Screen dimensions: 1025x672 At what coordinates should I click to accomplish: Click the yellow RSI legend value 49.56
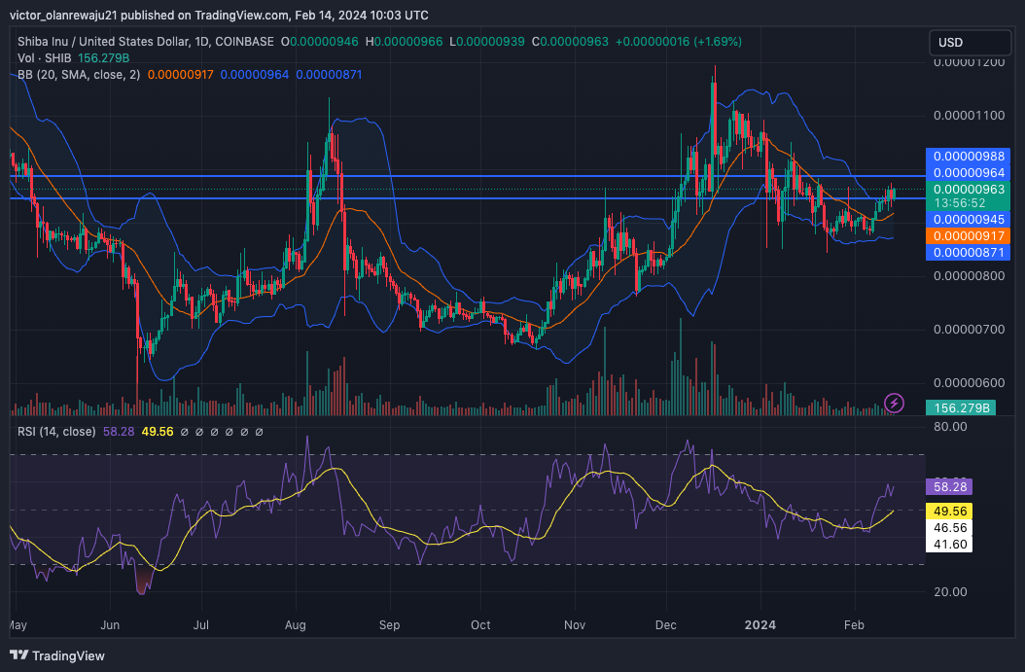coord(157,432)
